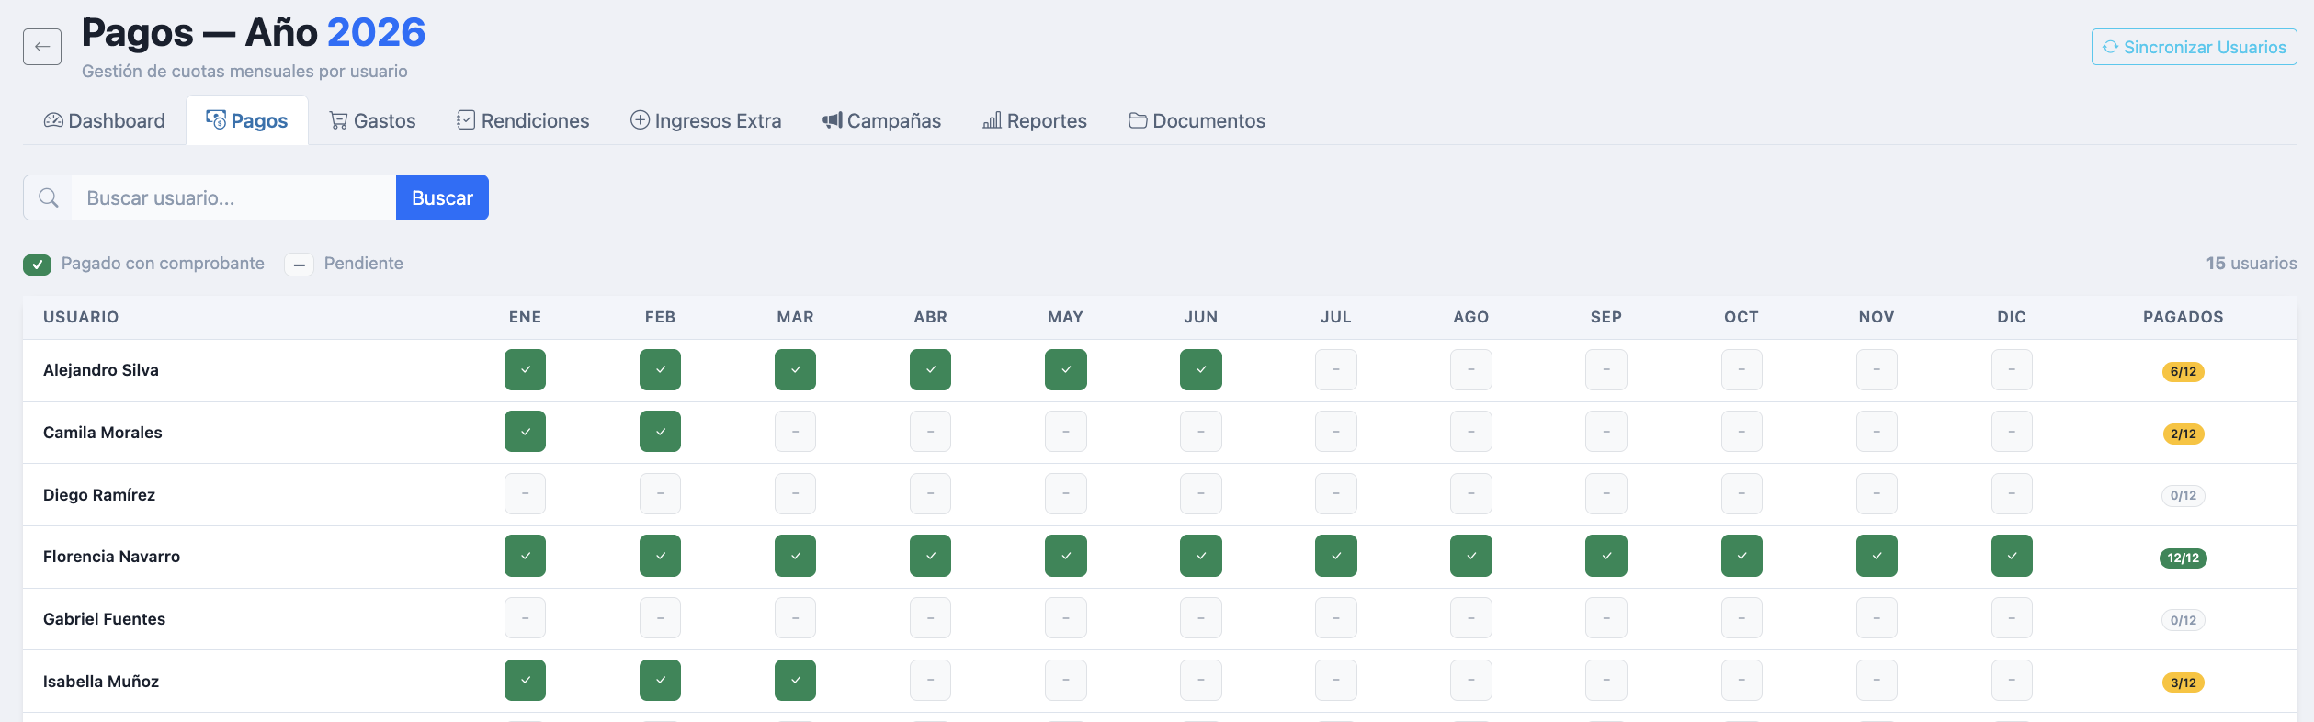Mark Isabella Muñoz's ABR as paid
Image resolution: width=2314 pixels, height=722 pixels.
coord(931,681)
